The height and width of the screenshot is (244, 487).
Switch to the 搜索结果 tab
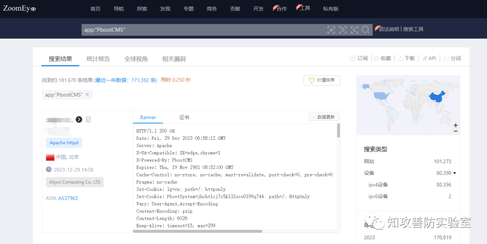tap(60, 59)
